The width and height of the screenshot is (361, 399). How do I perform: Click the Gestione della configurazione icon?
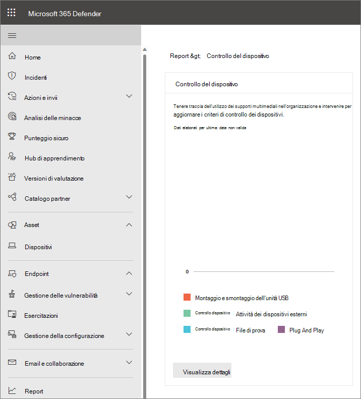point(12,334)
